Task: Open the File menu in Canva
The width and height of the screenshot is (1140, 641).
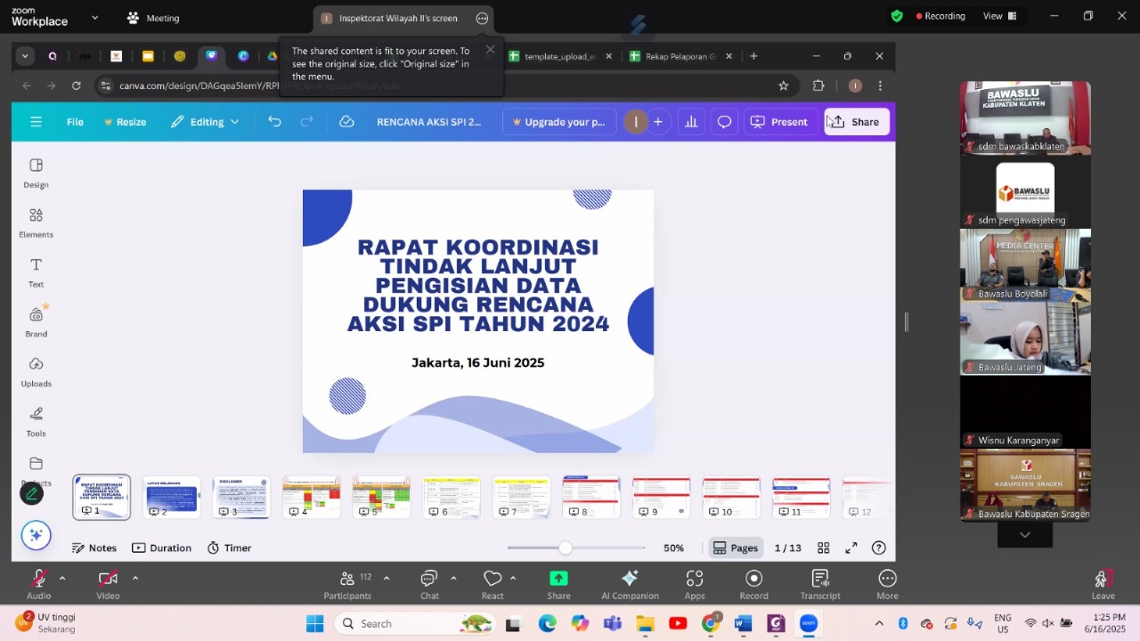Action: (x=75, y=121)
